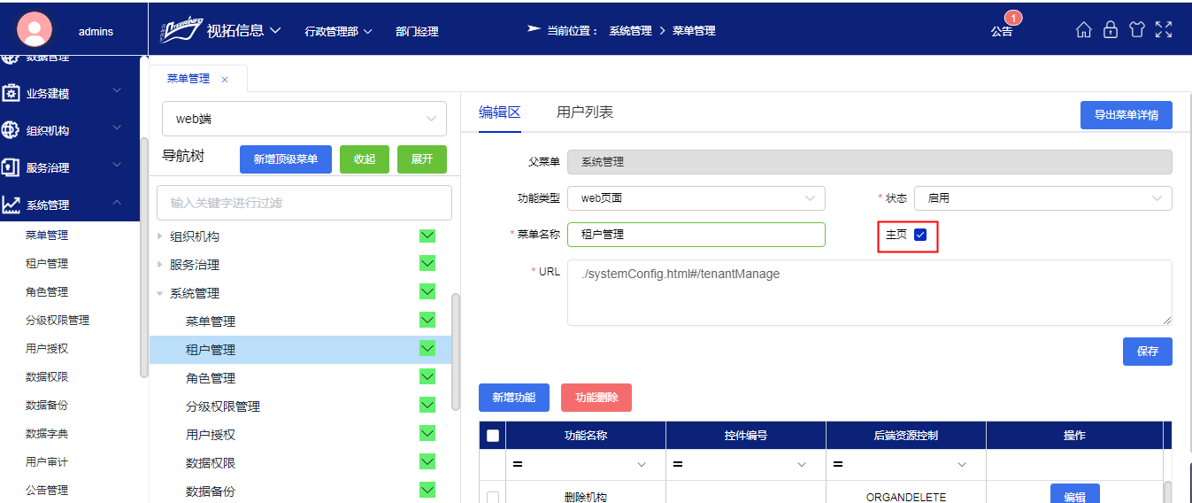
Task: Check the table header select-all checkbox
Action: [493, 435]
